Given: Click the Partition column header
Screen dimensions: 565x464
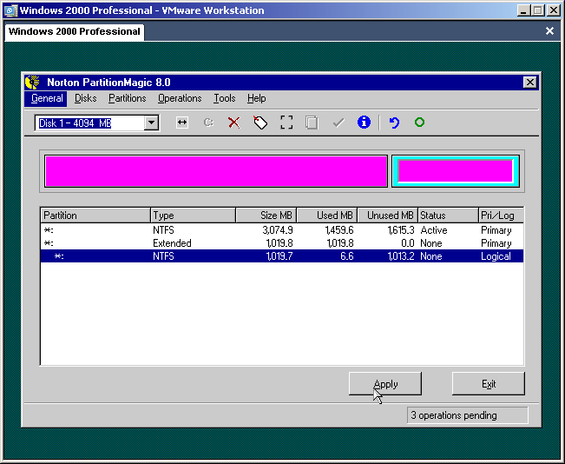Looking at the screenshot, I should 95,215.
